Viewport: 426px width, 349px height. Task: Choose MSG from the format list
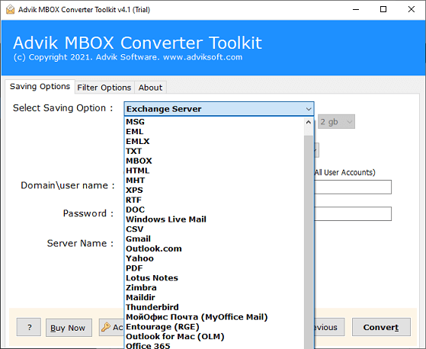click(215, 122)
